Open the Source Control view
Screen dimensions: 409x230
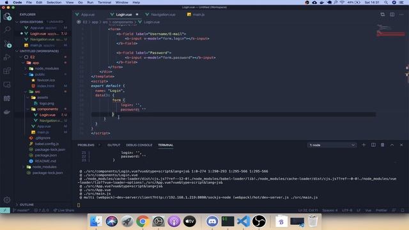click(x=7, y=44)
